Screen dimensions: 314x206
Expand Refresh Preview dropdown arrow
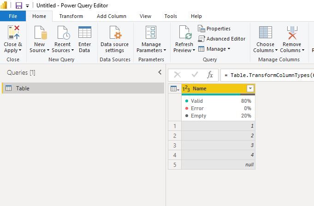[x=194, y=50]
